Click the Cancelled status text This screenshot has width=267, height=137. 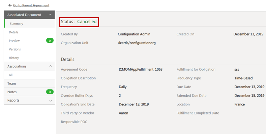(87, 22)
